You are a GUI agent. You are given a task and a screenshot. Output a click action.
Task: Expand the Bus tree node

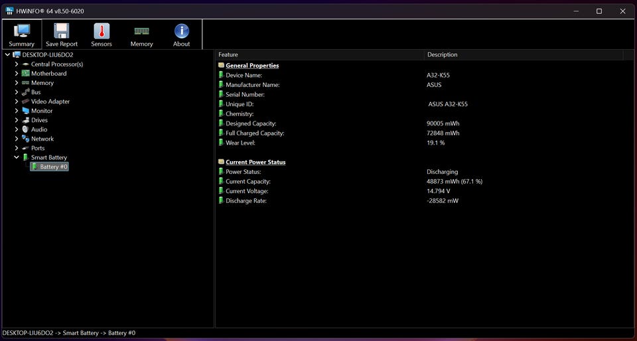coord(16,92)
